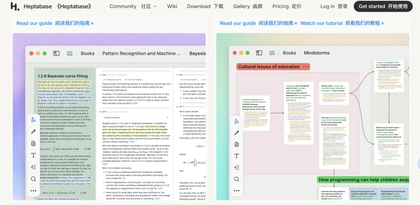Select text T tool in Pattern Recognition screenshot

(x=33, y=155)
